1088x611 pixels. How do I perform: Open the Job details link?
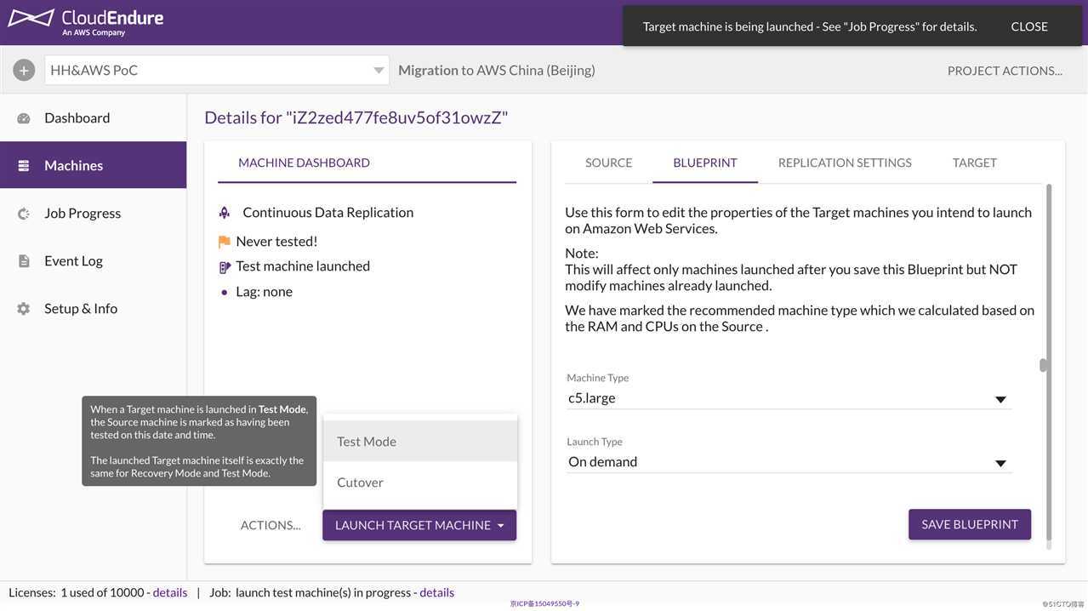pyautogui.click(x=437, y=592)
